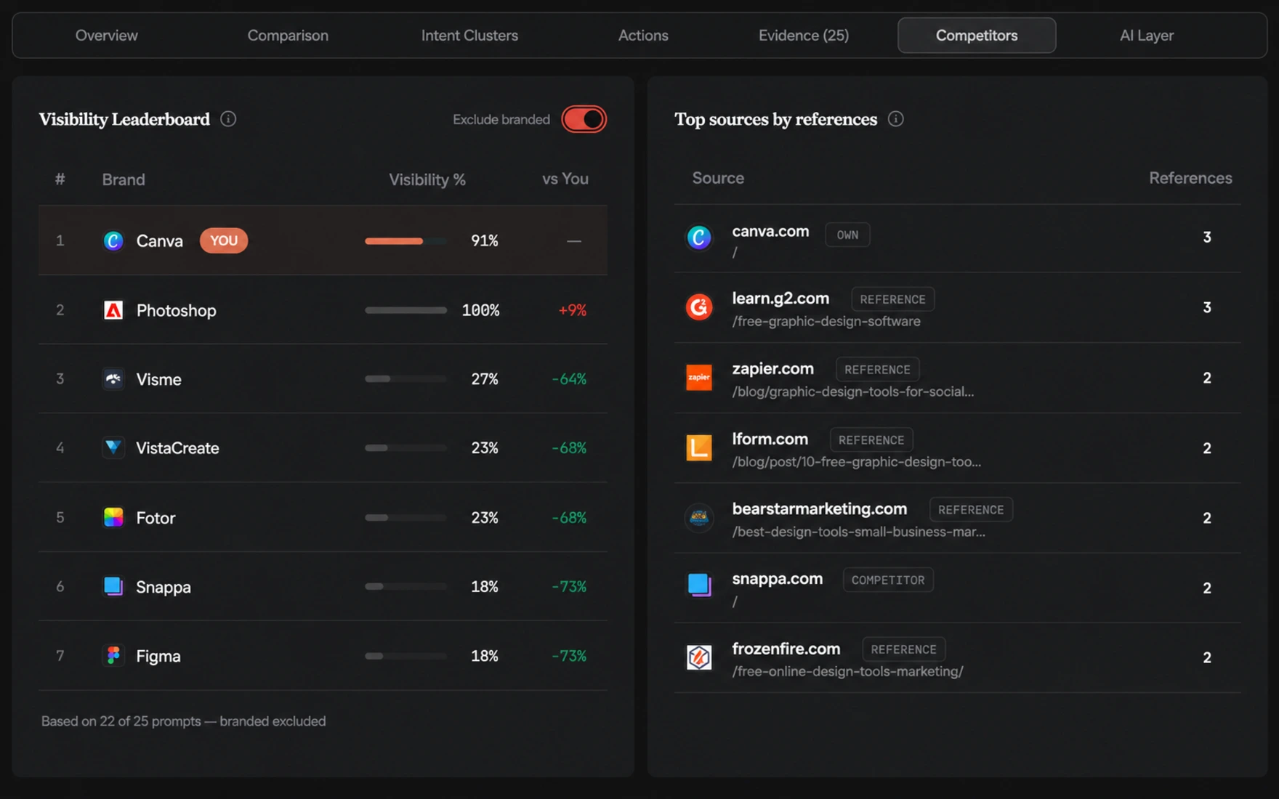Click the Fotor colorful logo icon
This screenshot has width=1279, height=799.
pos(113,517)
